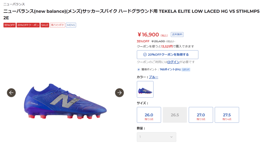Select the blue shoe color swatch
Image resolution: width=262 pixels, height=144 pixels.
[x=145, y=89]
